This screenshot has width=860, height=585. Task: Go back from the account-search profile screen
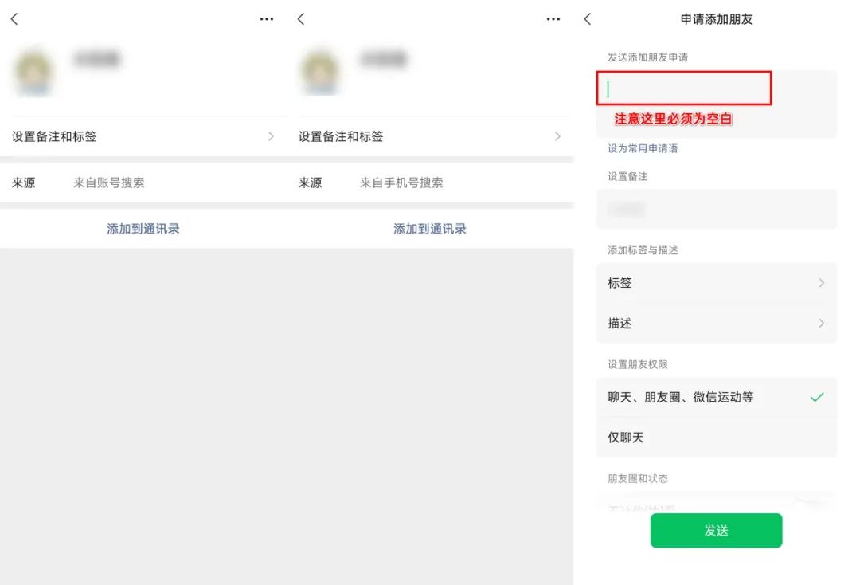pos(14,19)
